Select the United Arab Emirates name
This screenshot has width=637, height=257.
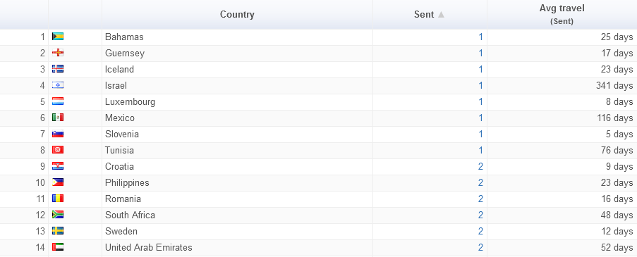149,247
